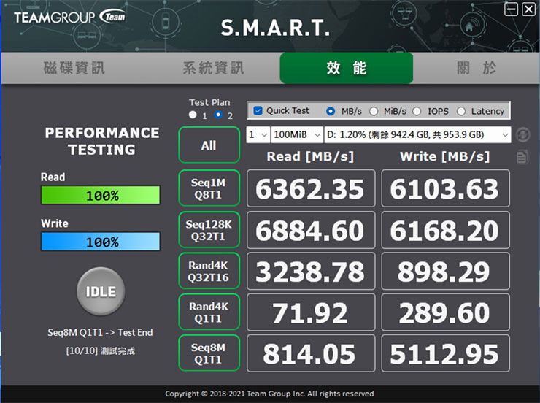Viewport: 540px width, 403px height.
Task: Switch to the 磁碟資訊 tab
Action: coord(74,68)
